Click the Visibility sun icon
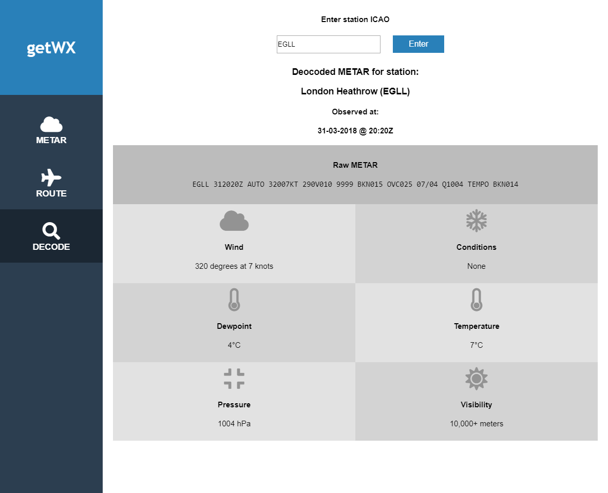The image size is (608, 493). (477, 379)
